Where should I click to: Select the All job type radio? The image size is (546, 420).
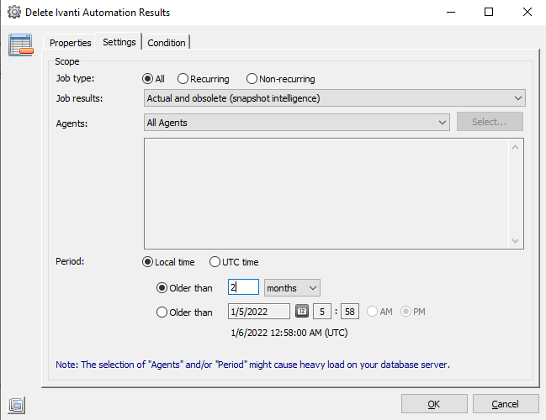pos(147,79)
